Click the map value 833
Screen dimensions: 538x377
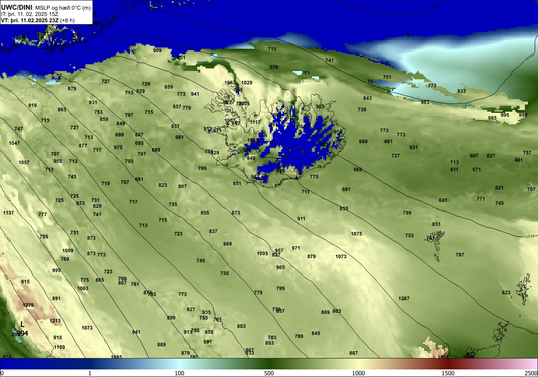pos(462,91)
